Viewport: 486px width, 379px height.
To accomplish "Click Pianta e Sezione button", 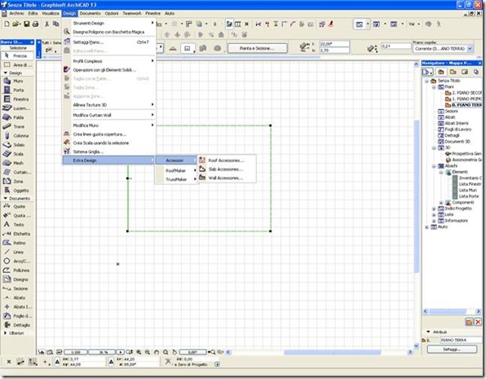I will (x=257, y=48).
